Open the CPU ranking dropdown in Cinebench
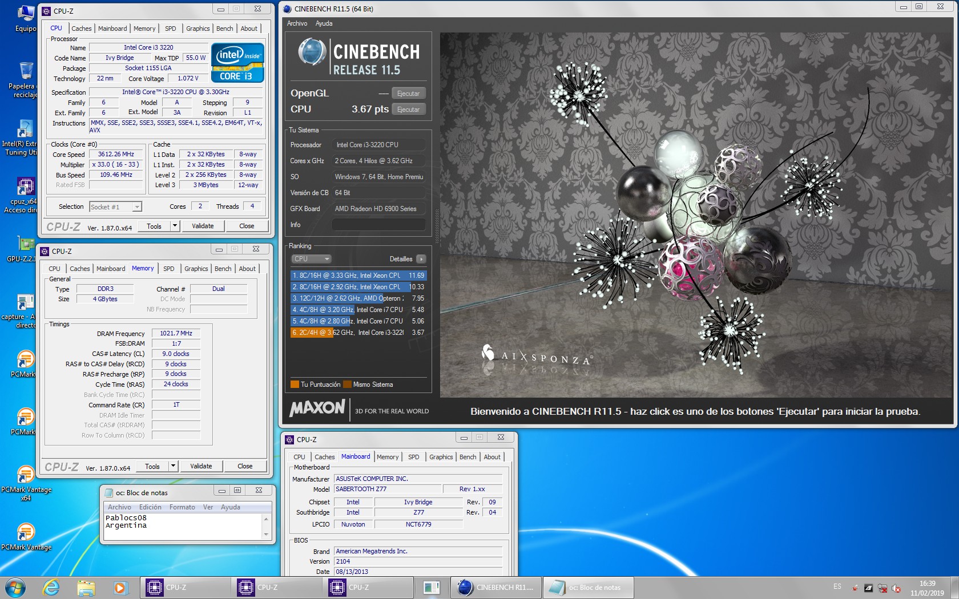 tap(311, 259)
